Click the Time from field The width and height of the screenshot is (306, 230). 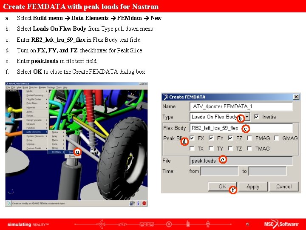220,171
